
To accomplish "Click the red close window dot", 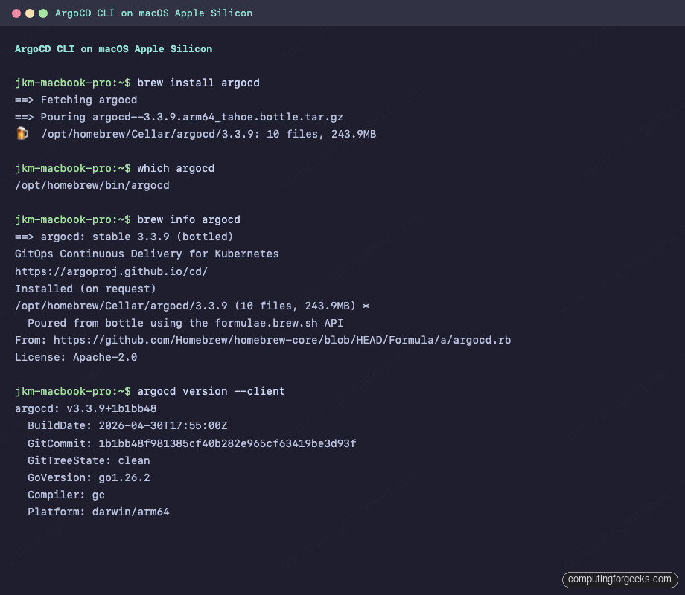I will (16, 13).
